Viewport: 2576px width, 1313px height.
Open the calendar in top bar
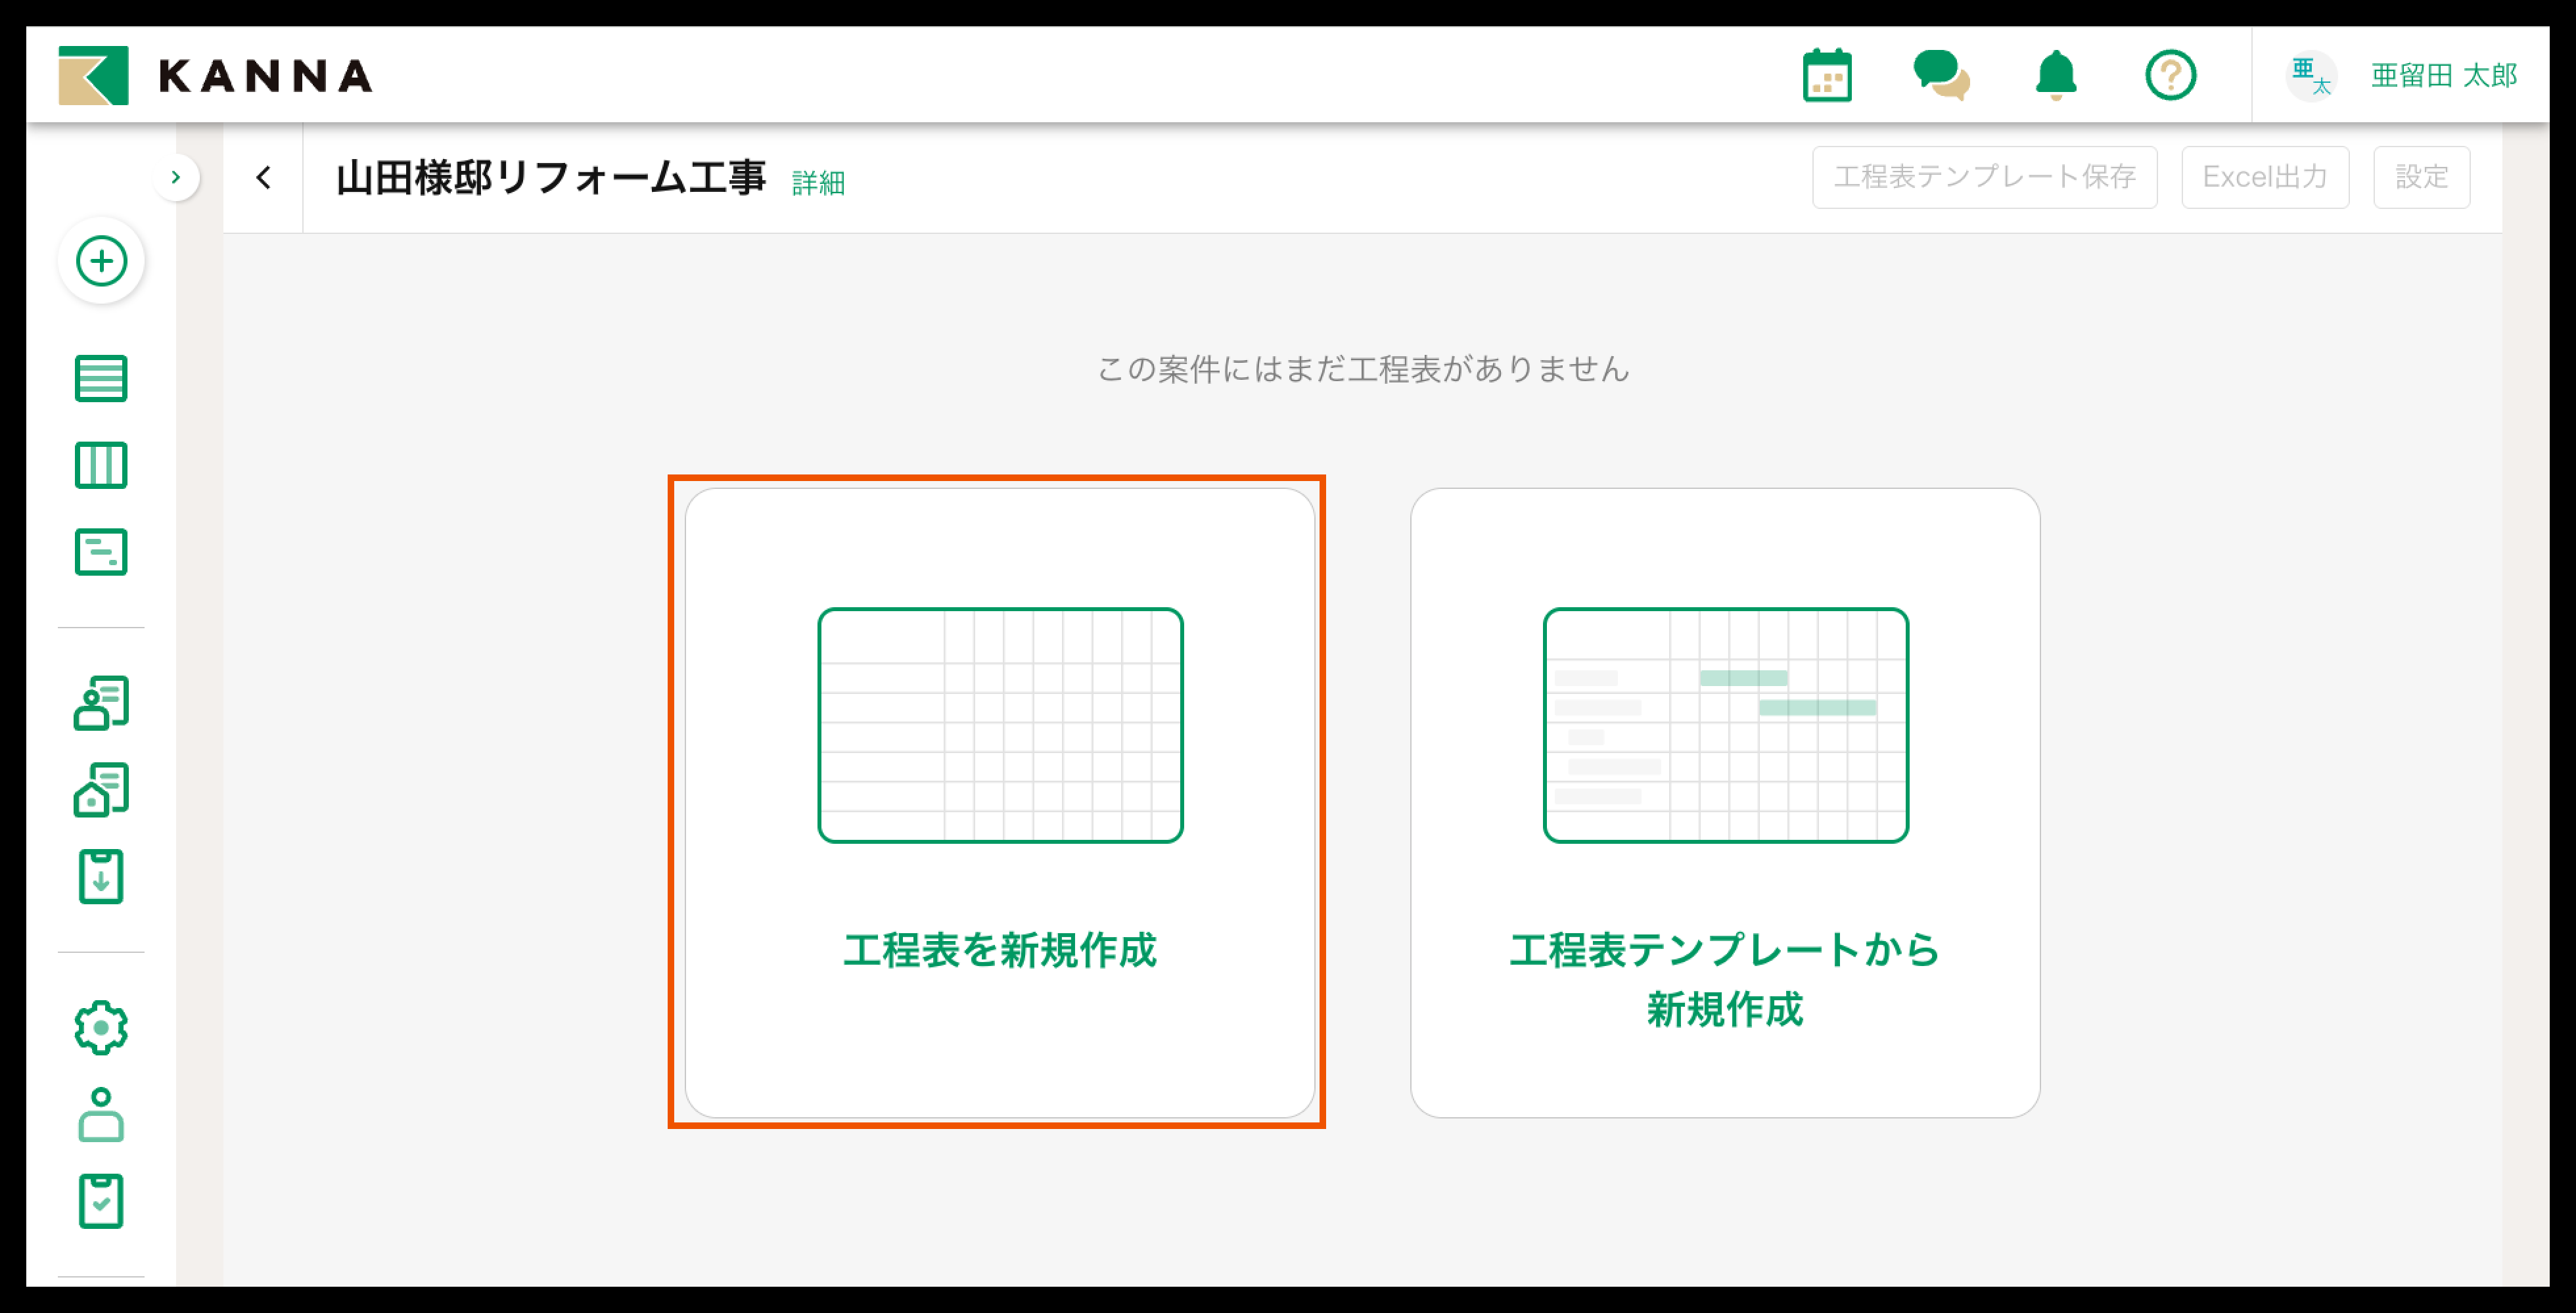tap(1827, 76)
